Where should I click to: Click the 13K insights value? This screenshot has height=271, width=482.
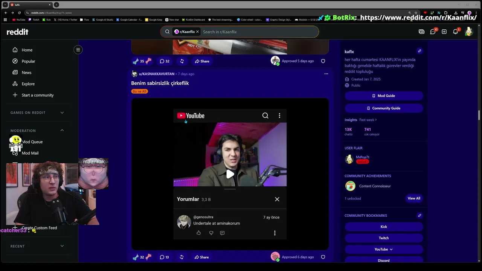pos(348,129)
